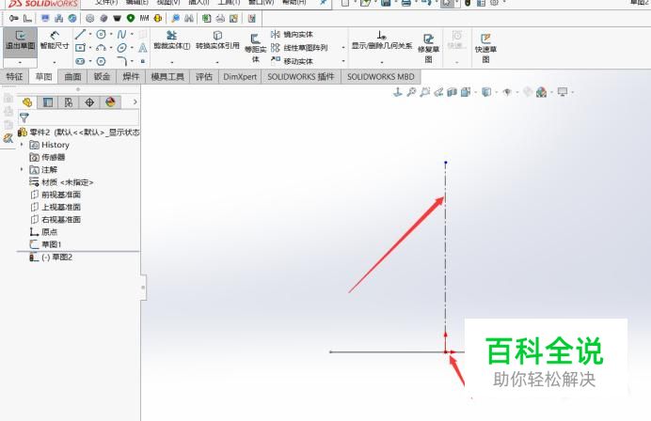Select the Smart Dimension (智能尺寸) tool
The height and width of the screenshot is (421, 651).
pos(55,40)
